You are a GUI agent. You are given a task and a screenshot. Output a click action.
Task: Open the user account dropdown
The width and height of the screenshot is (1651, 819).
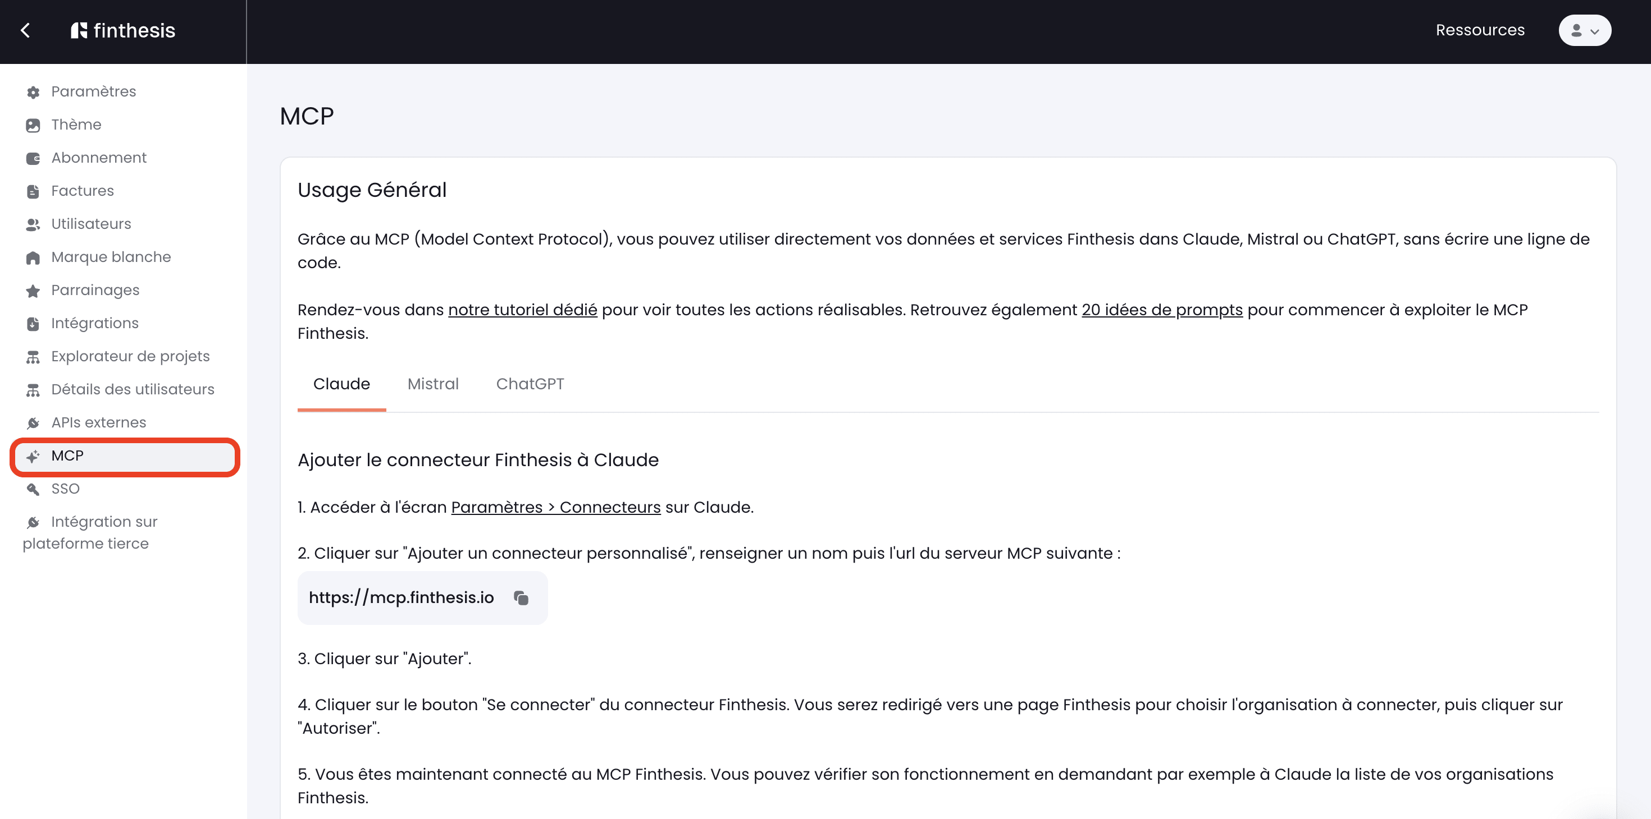click(1584, 30)
